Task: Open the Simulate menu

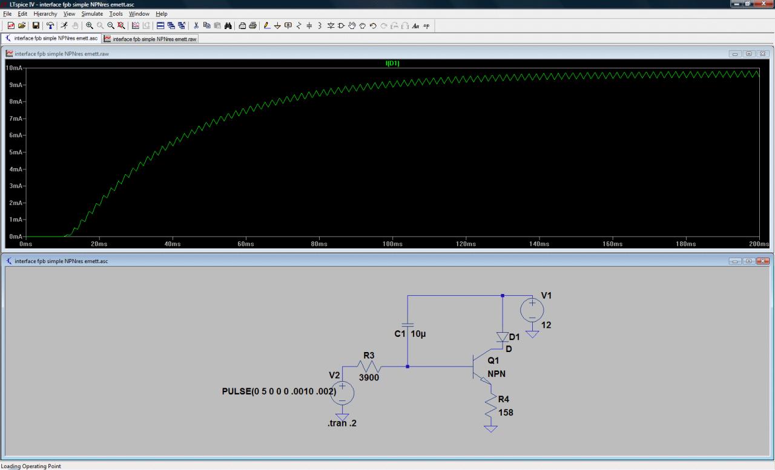Action: pyautogui.click(x=93, y=13)
